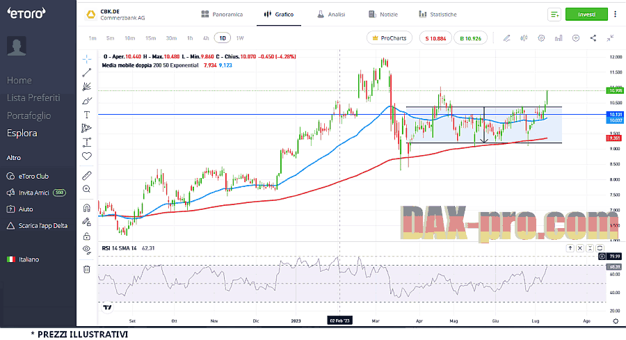Select the brush drawing tool
Screen dimensions: 626x340
click(x=87, y=101)
